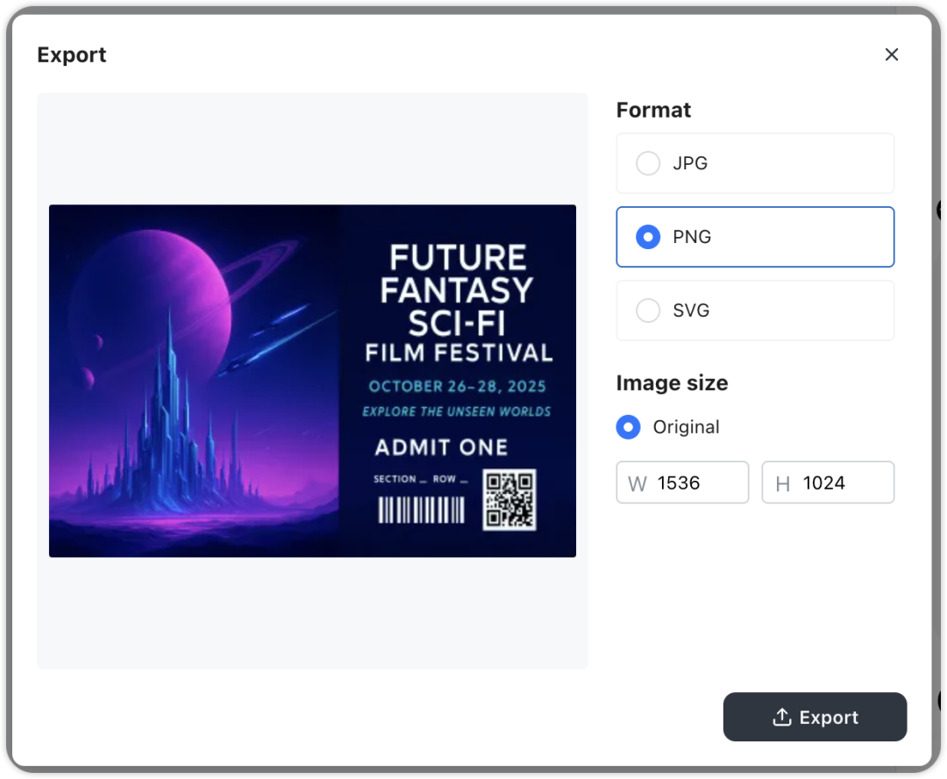Click the "Original" label text

point(686,427)
